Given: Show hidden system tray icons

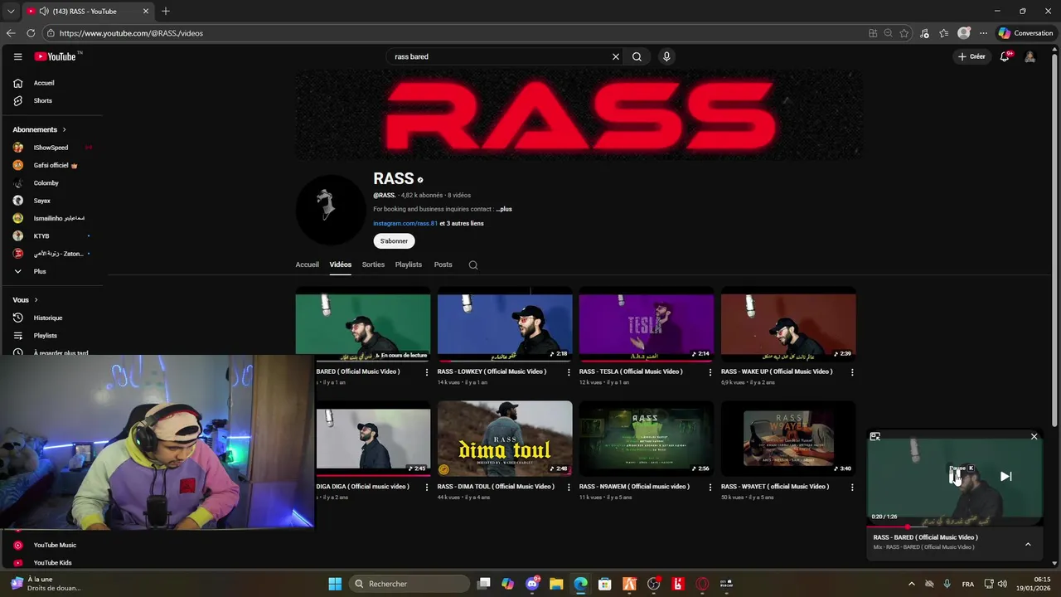Looking at the screenshot, I should pos(911,584).
